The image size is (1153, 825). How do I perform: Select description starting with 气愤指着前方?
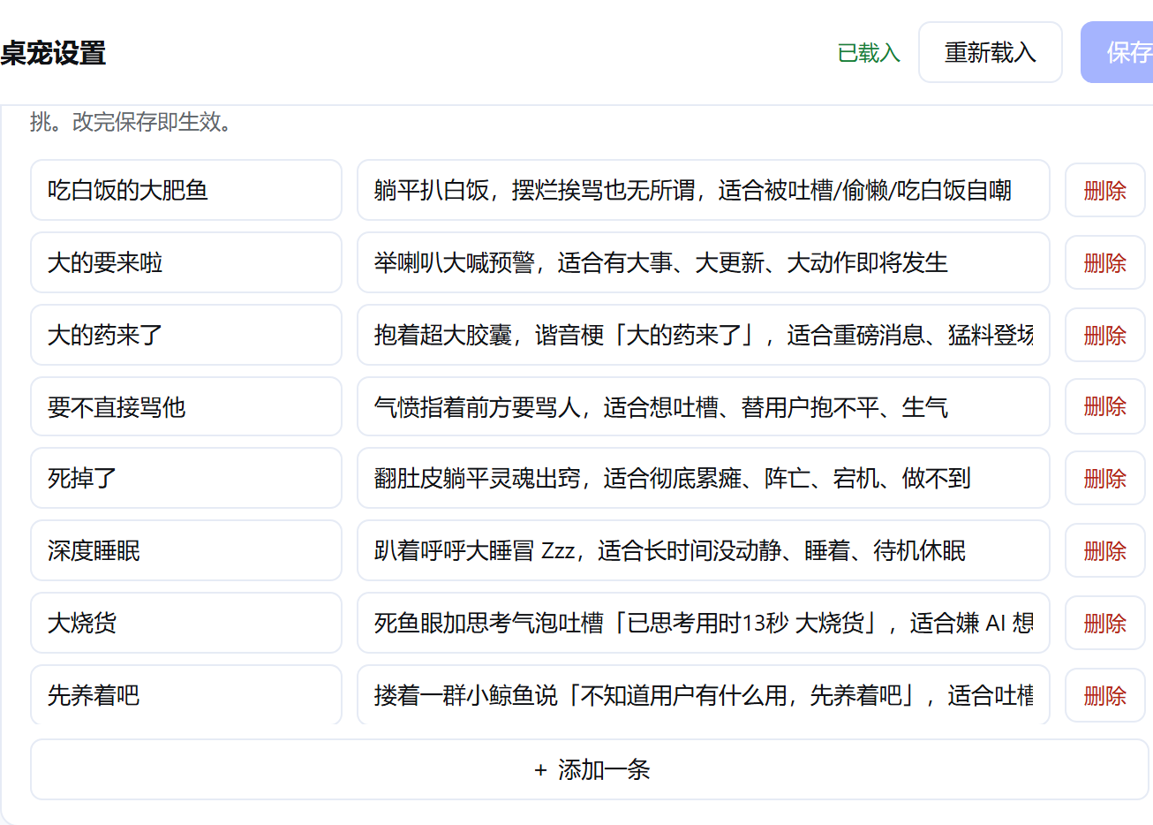[704, 406]
